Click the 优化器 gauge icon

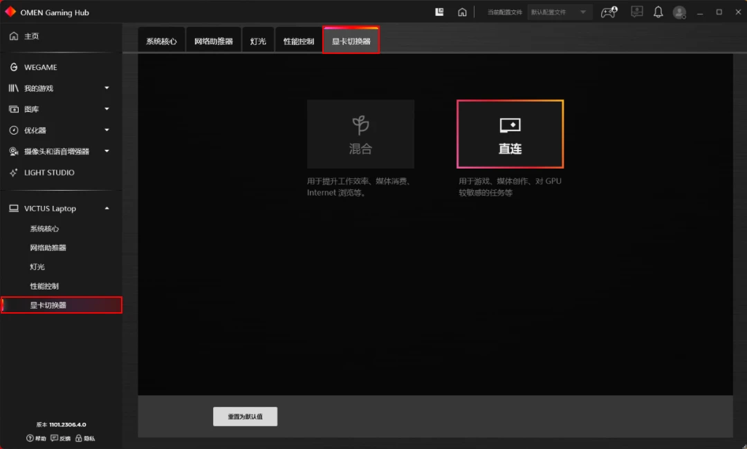pos(14,131)
